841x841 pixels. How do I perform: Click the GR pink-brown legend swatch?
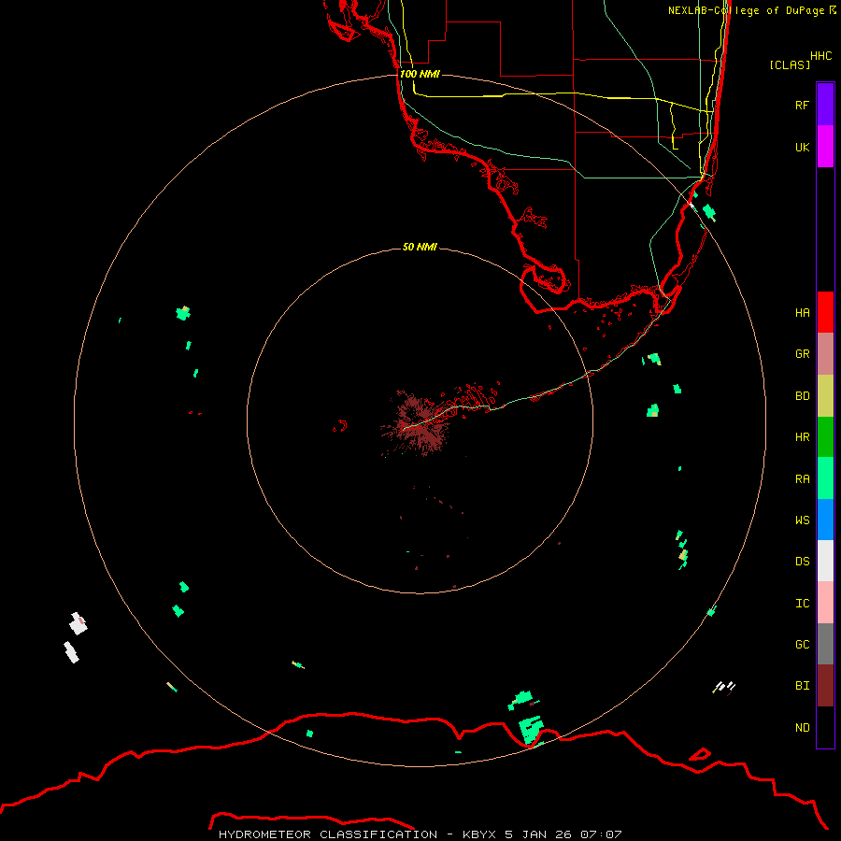[x=825, y=354]
